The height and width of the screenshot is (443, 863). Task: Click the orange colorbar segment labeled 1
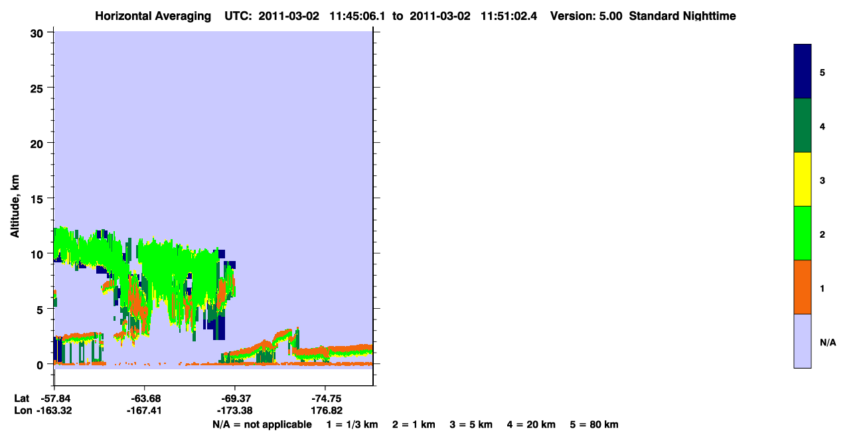(803, 287)
